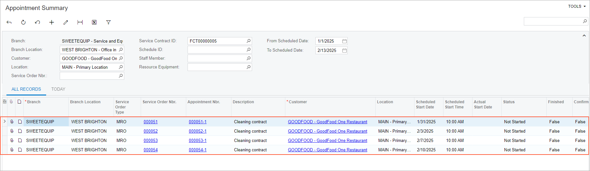Open the filter funnel icon

tap(108, 22)
